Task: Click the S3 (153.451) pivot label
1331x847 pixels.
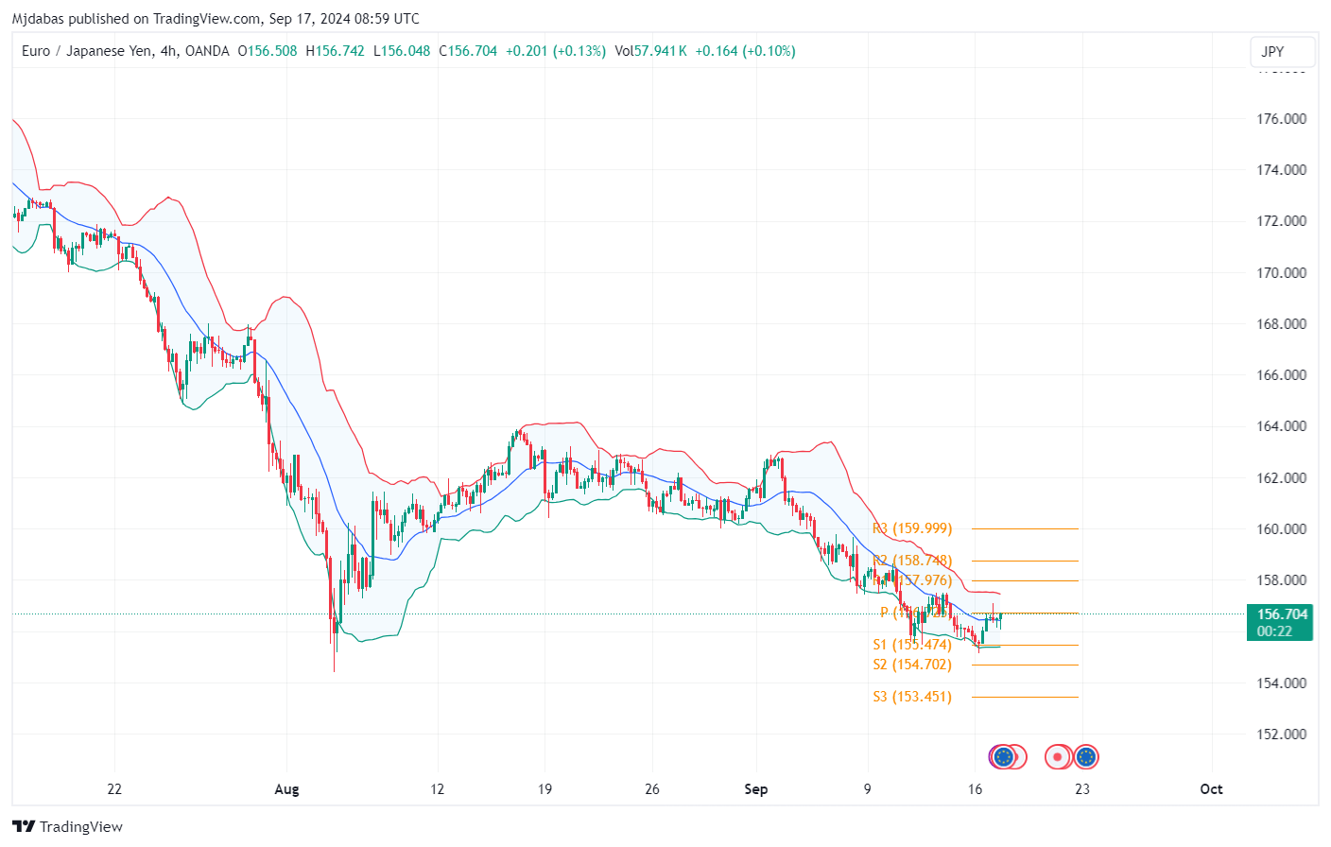Action: point(912,697)
